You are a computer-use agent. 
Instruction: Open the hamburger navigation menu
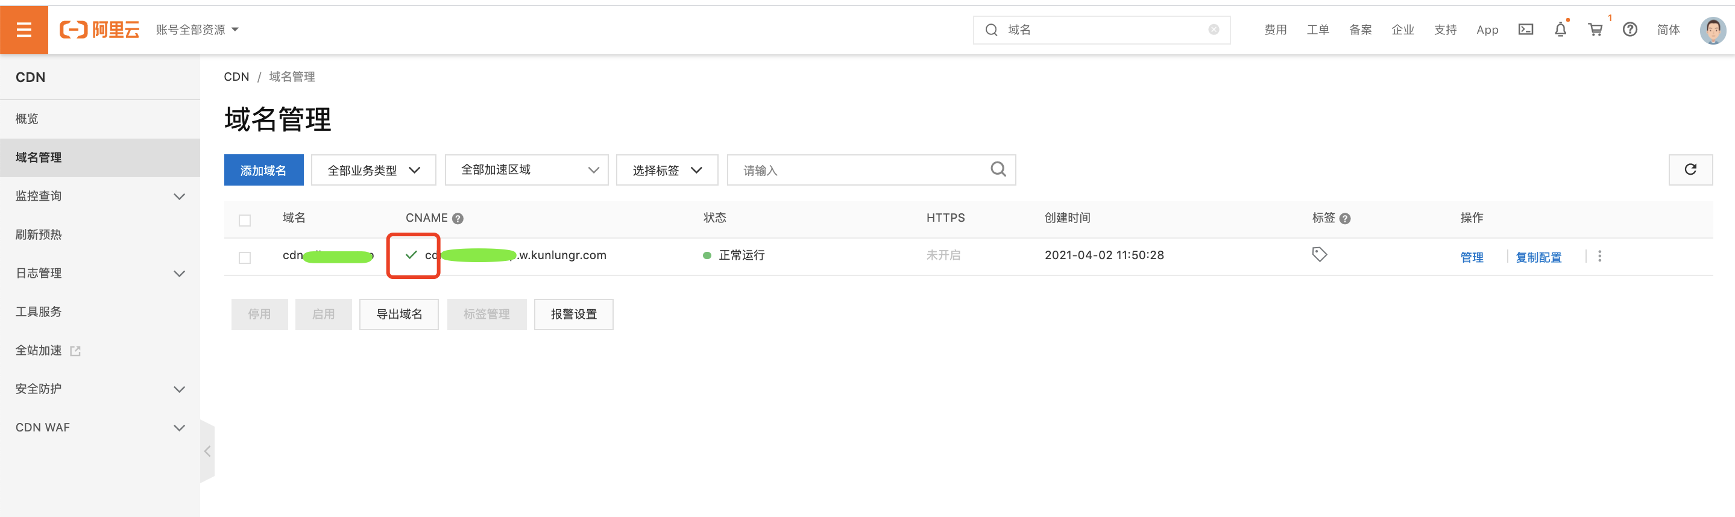click(24, 30)
